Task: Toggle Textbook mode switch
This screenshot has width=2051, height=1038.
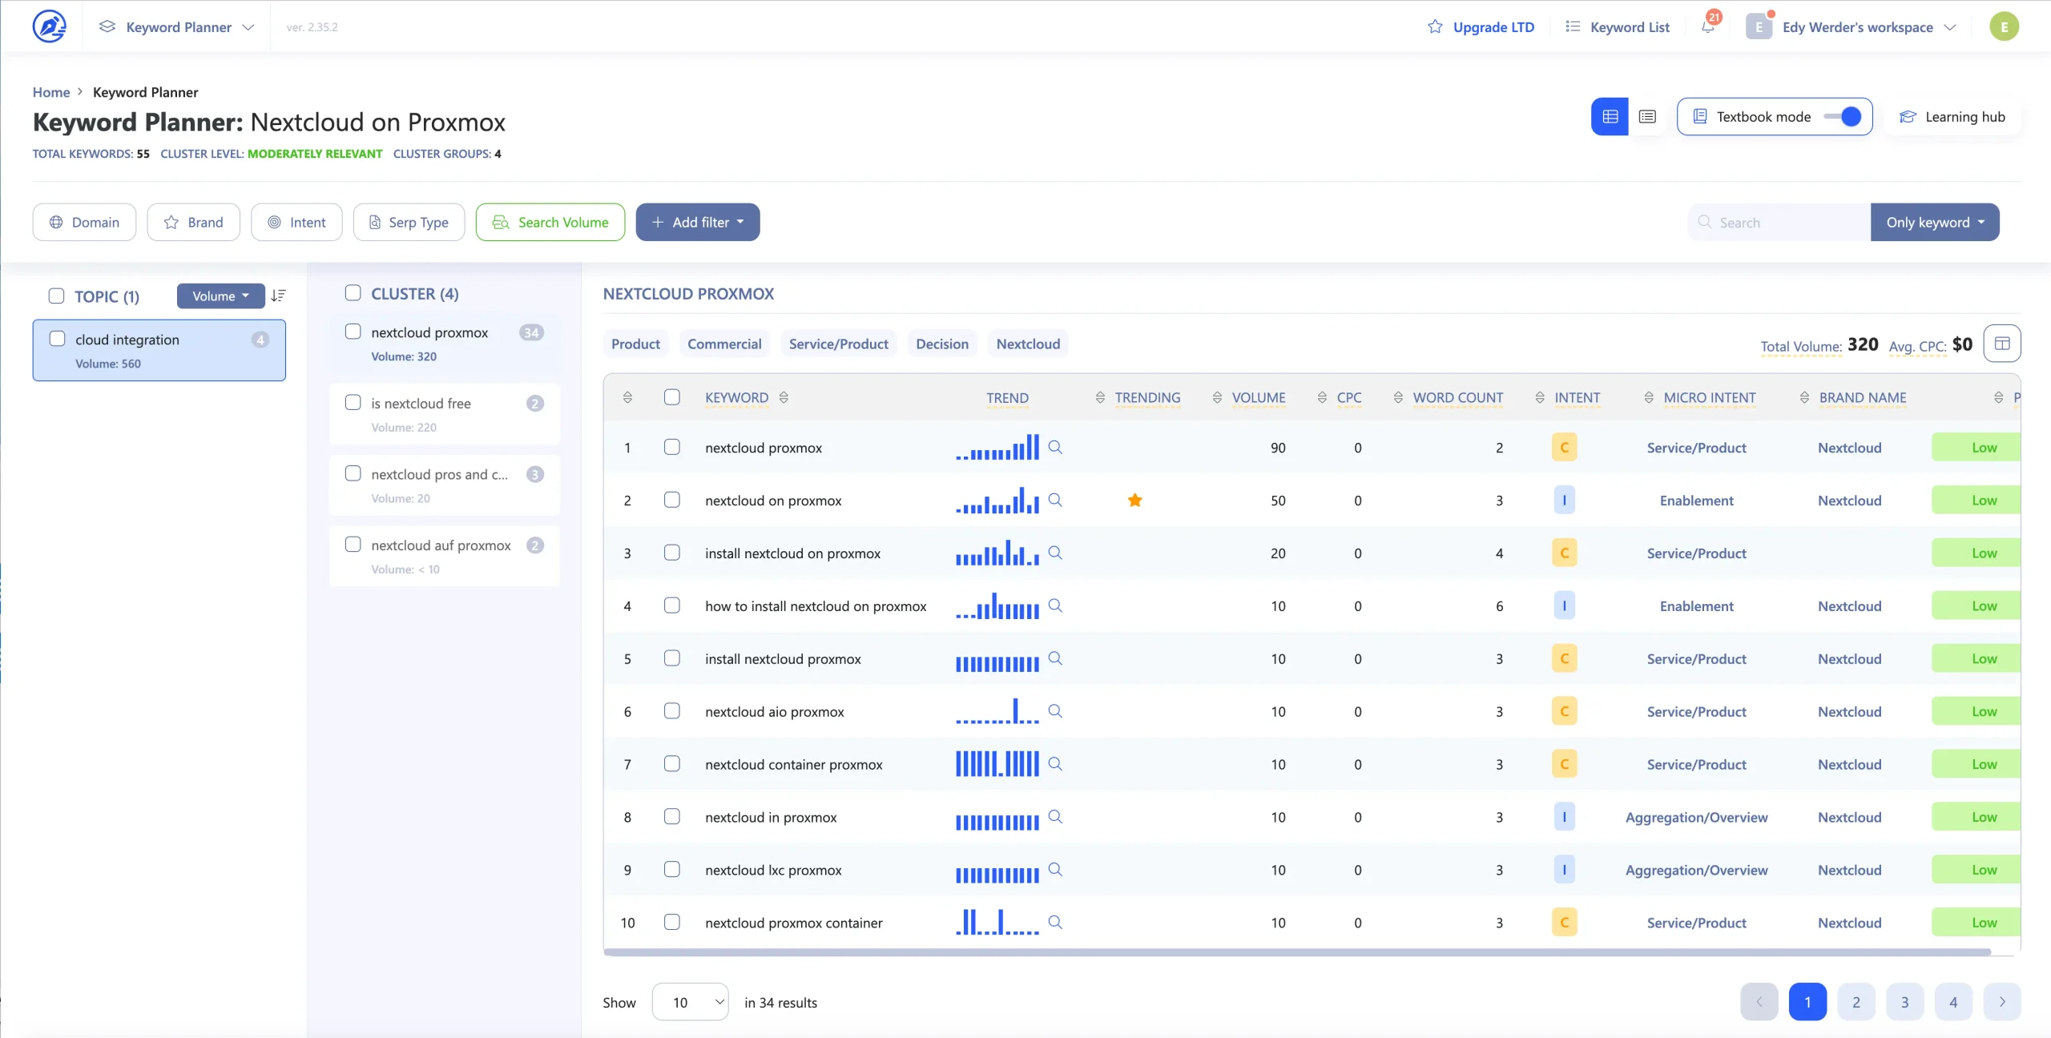Action: pyautogui.click(x=1842, y=117)
